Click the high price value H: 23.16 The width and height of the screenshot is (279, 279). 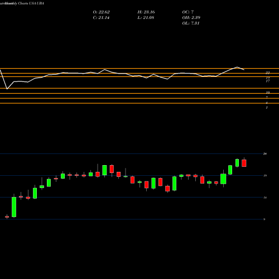146,12
